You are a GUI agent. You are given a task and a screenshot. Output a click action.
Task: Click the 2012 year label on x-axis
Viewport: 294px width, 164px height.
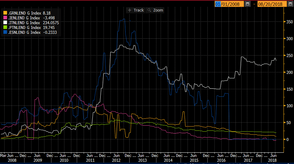click(116, 160)
